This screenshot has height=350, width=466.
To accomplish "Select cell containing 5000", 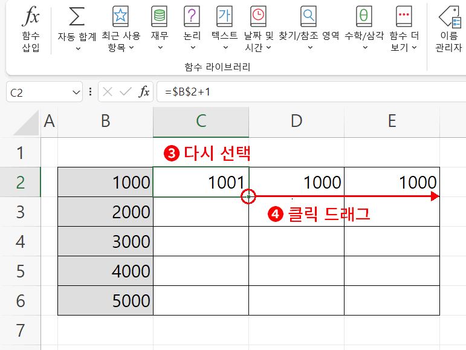I will pyautogui.click(x=106, y=300).
